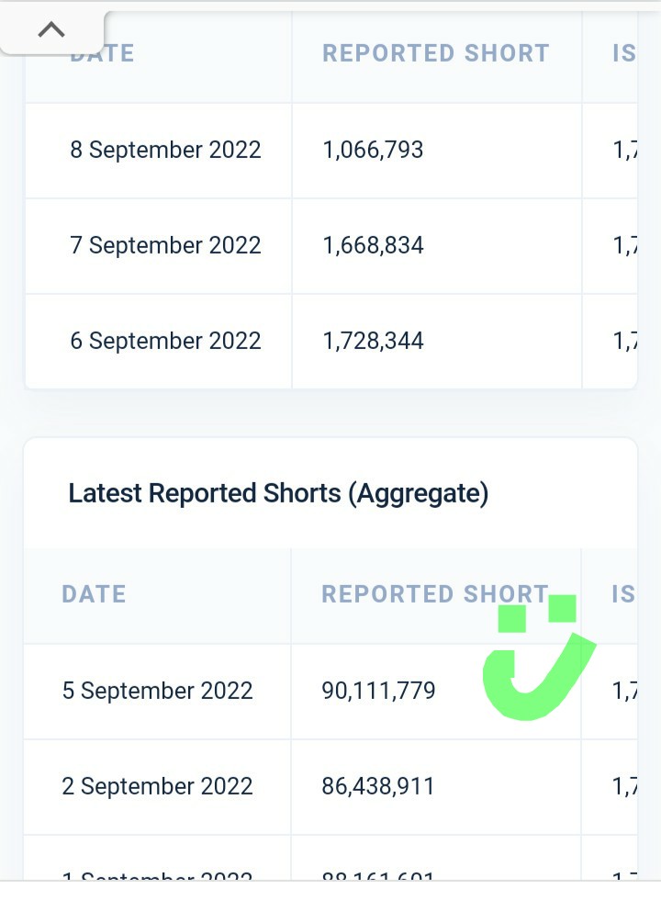Select the 7 September 2022 date cell
This screenshot has height=901, width=661.
165,245
